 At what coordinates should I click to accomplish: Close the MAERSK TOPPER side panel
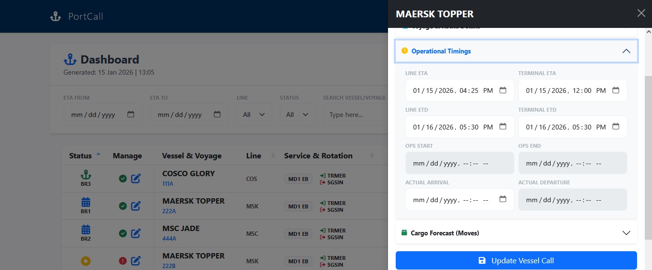641,13
